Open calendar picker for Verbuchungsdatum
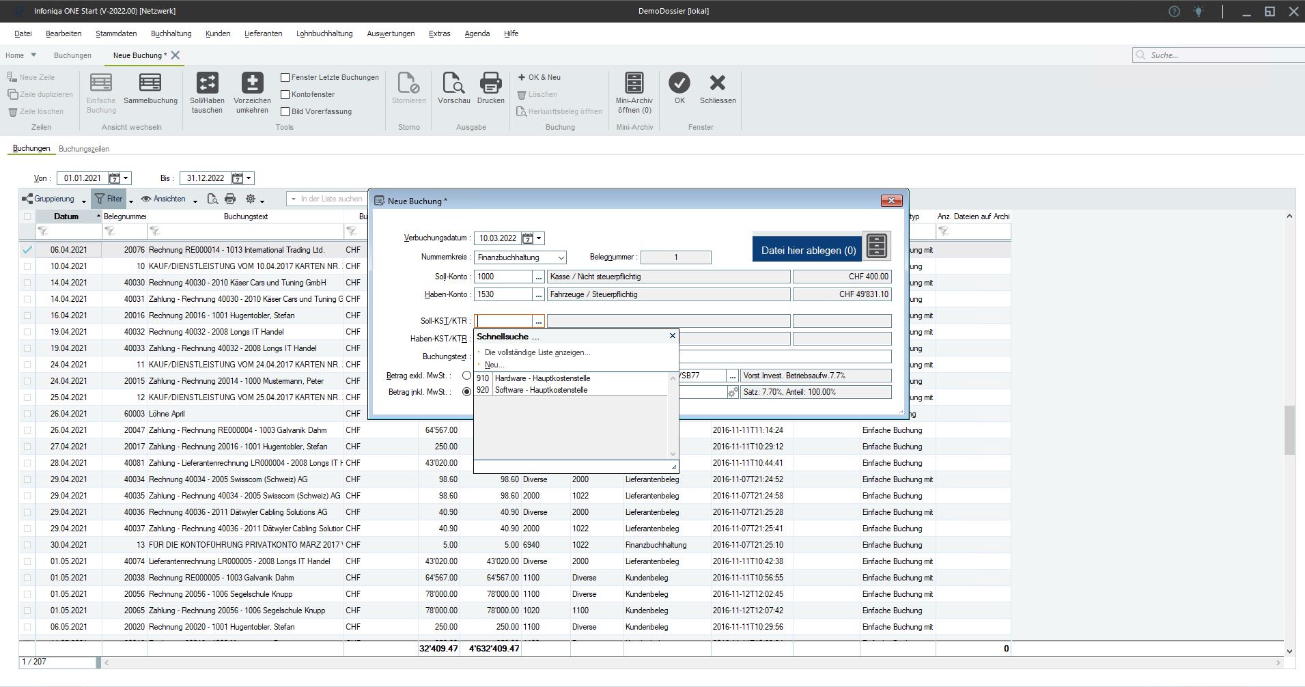The width and height of the screenshot is (1305, 687). point(528,238)
